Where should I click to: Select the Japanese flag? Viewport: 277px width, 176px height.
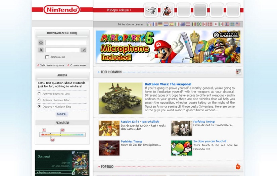click(x=216, y=24)
